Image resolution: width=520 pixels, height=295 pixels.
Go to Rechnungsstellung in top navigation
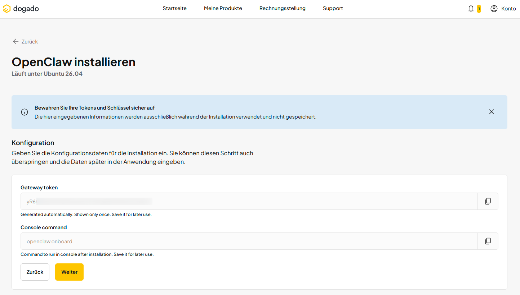click(283, 8)
